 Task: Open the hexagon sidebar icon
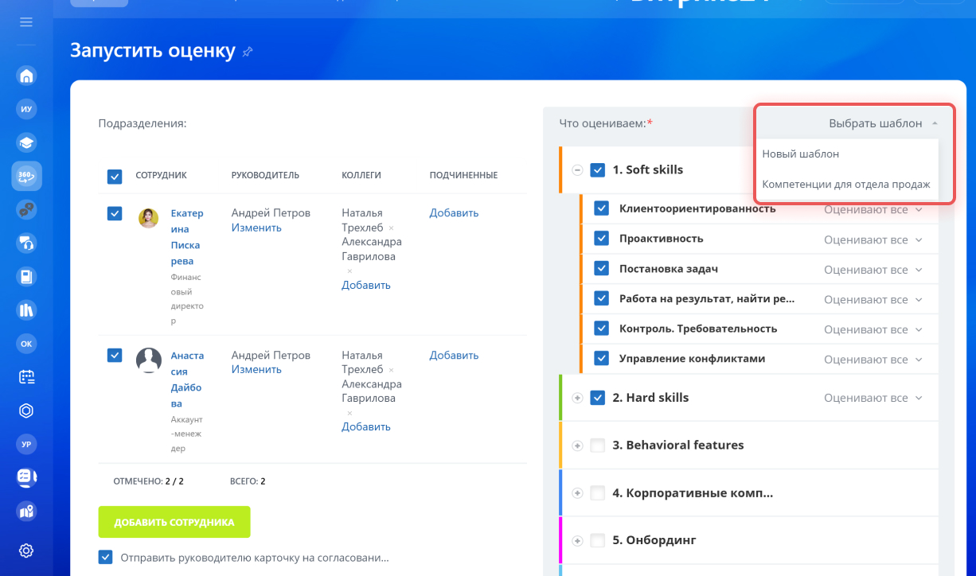pyautogui.click(x=26, y=411)
